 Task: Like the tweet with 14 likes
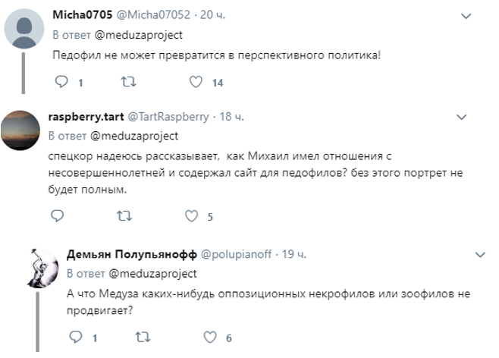pyautogui.click(x=196, y=82)
